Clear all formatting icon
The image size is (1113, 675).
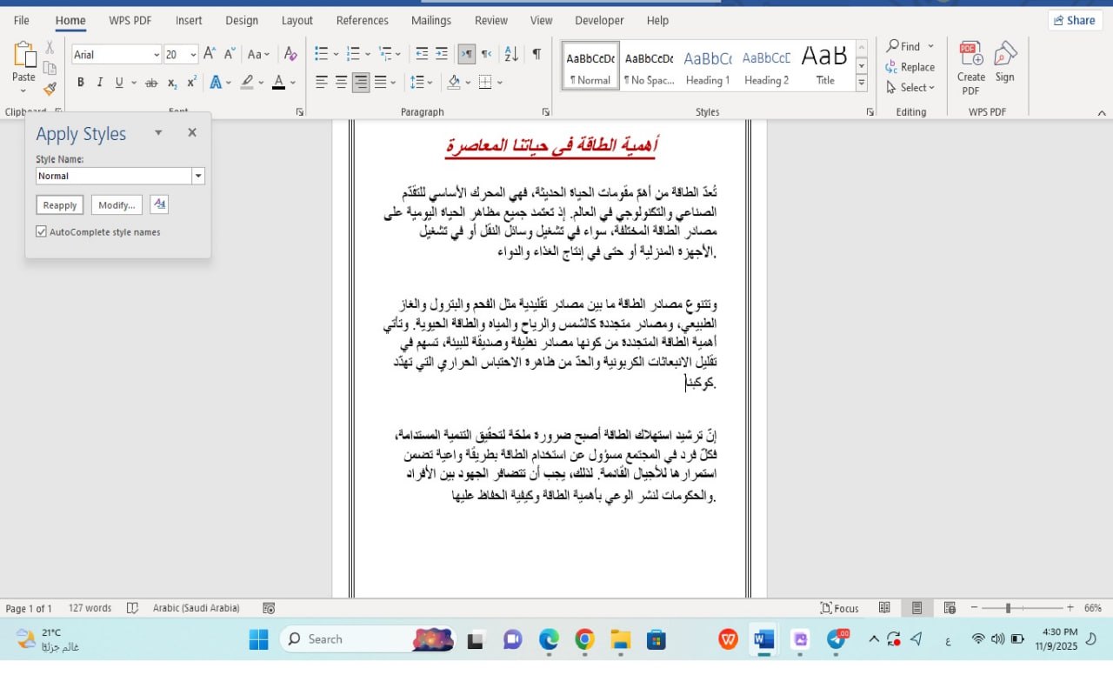290,54
